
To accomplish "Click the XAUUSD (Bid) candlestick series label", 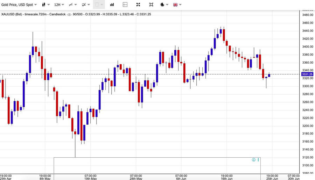I will click(x=34, y=14).
